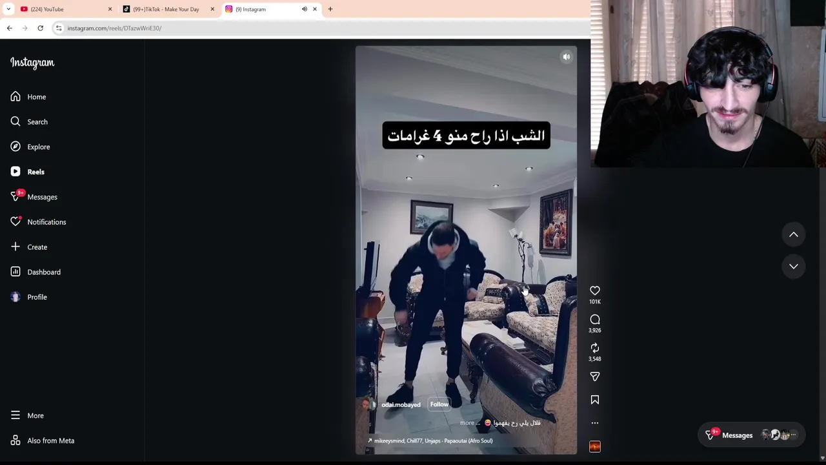826x465 pixels.
Task: View site information icon in address bar
Action: [59, 28]
